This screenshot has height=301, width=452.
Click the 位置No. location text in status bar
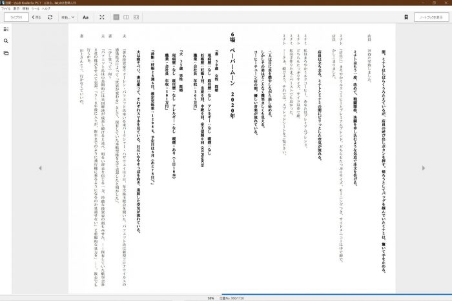[x=232, y=298]
